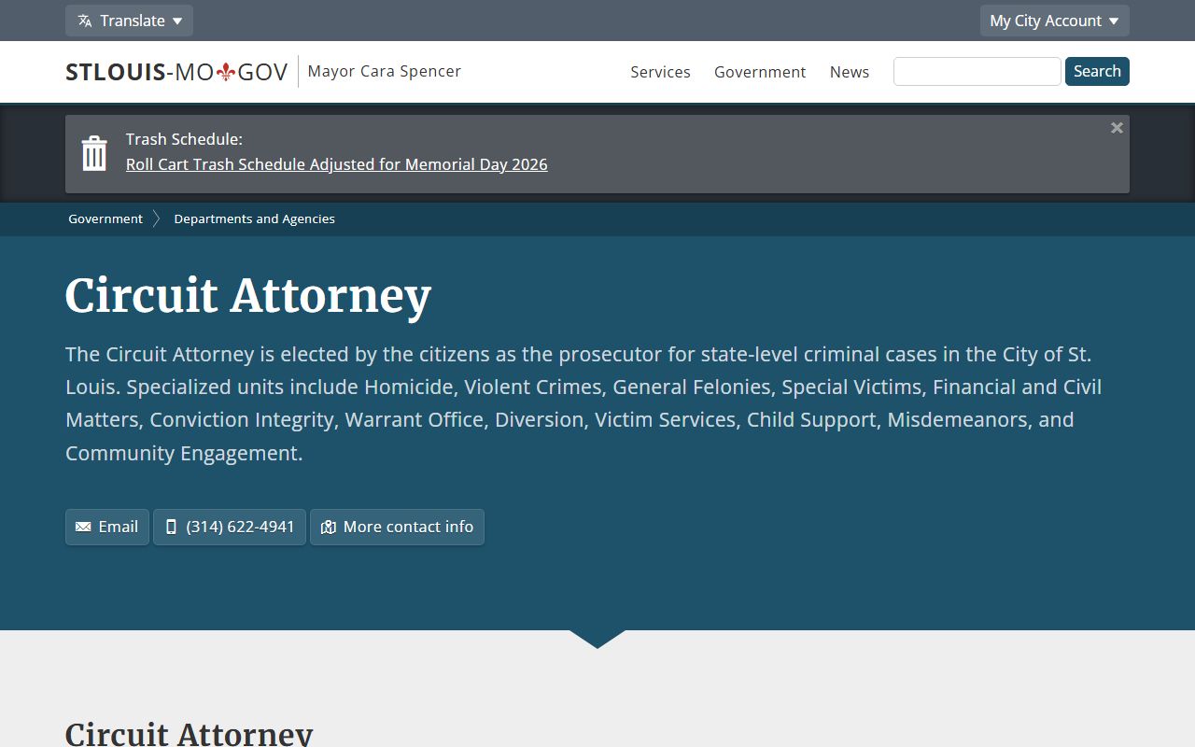Go to STLOUIS-MO.GOV home logo
This screenshot has height=747, width=1195.
pos(176,72)
